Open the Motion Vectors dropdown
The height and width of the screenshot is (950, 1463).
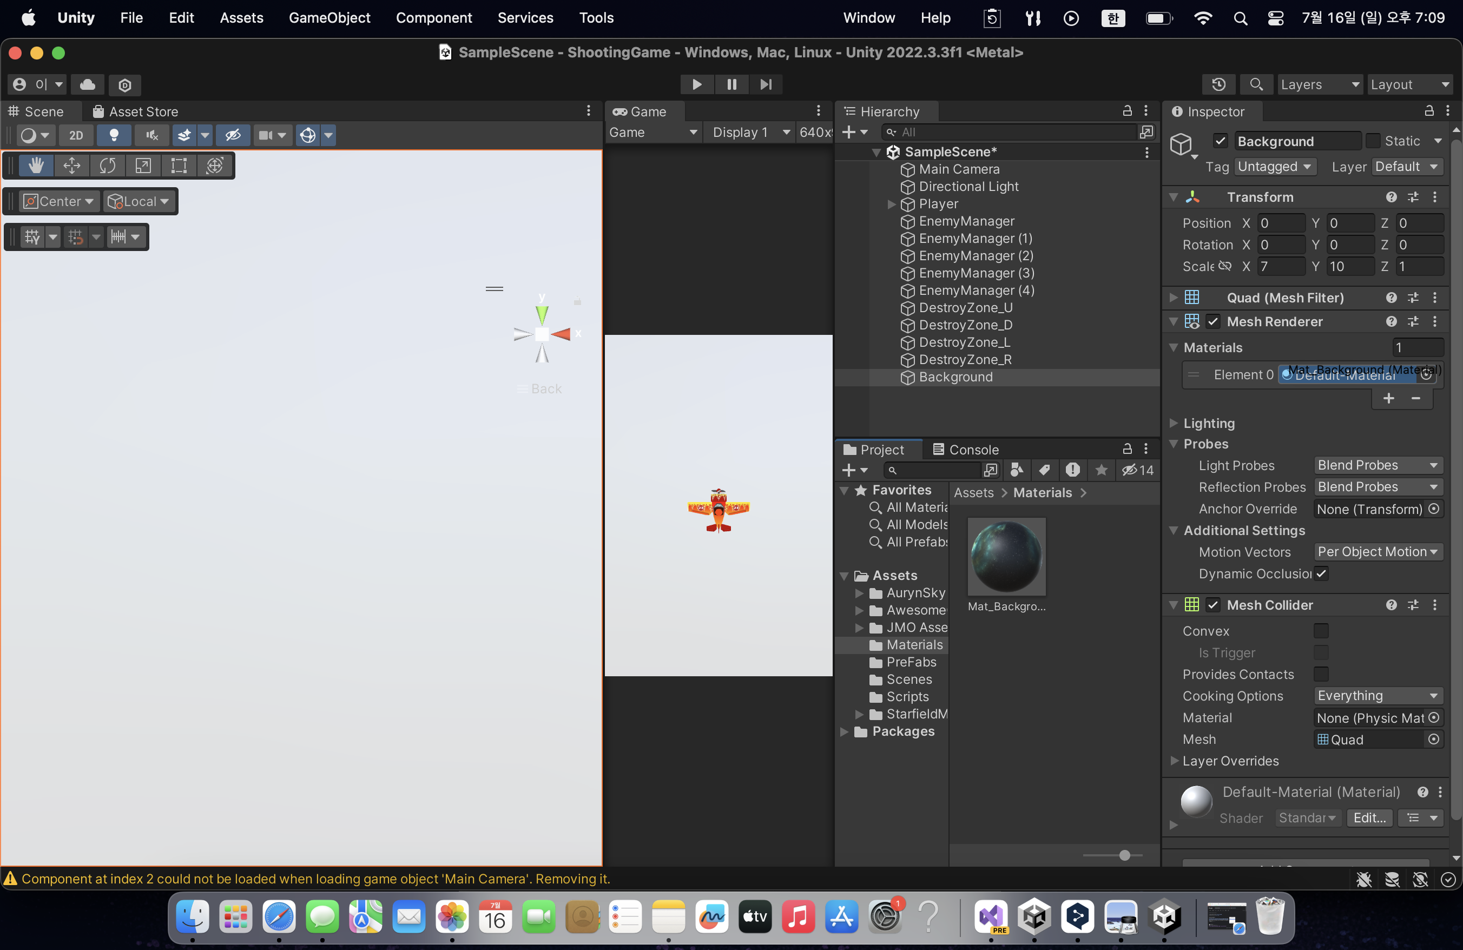point(1377,552)
